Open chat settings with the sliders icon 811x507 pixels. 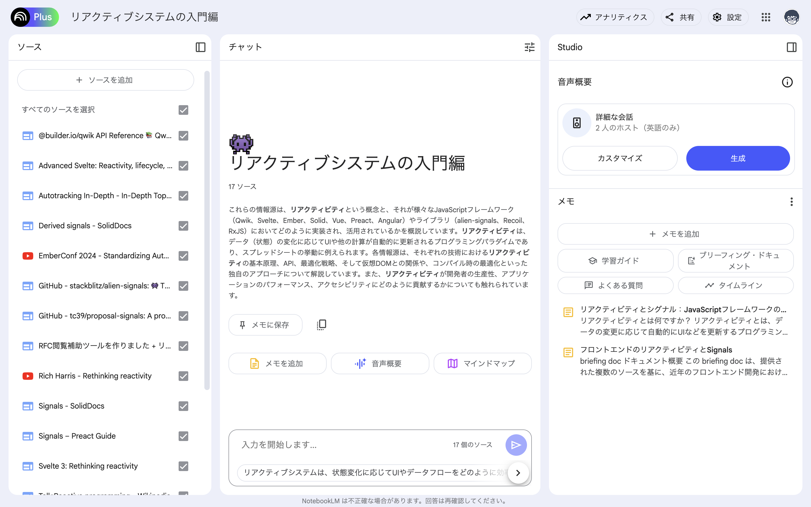click(529, 47)
